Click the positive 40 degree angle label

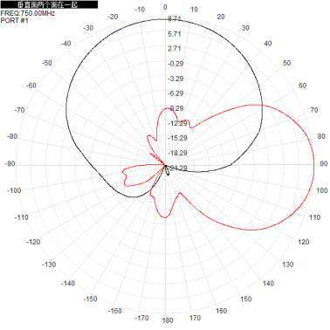(x=268, y=44)
